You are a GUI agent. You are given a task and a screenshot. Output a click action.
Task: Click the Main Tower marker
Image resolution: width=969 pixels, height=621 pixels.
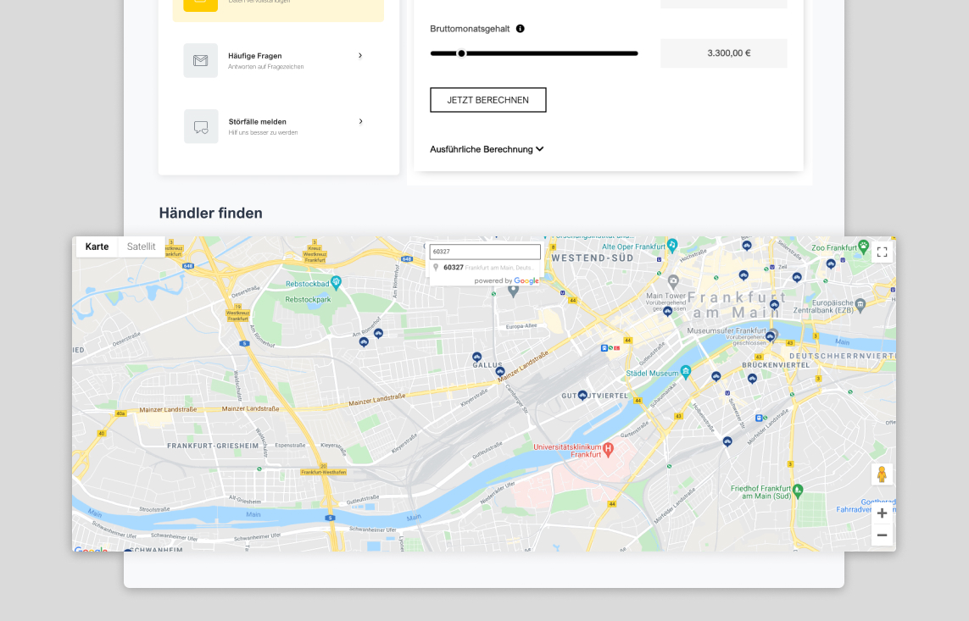pyautogui.click(x=673, y=281)
